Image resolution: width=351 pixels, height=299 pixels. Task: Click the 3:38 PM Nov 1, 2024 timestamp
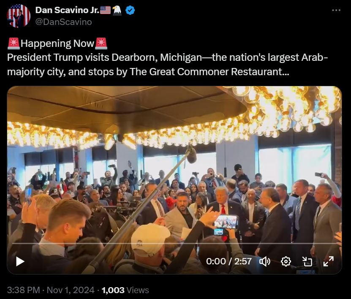pos(51,290)
